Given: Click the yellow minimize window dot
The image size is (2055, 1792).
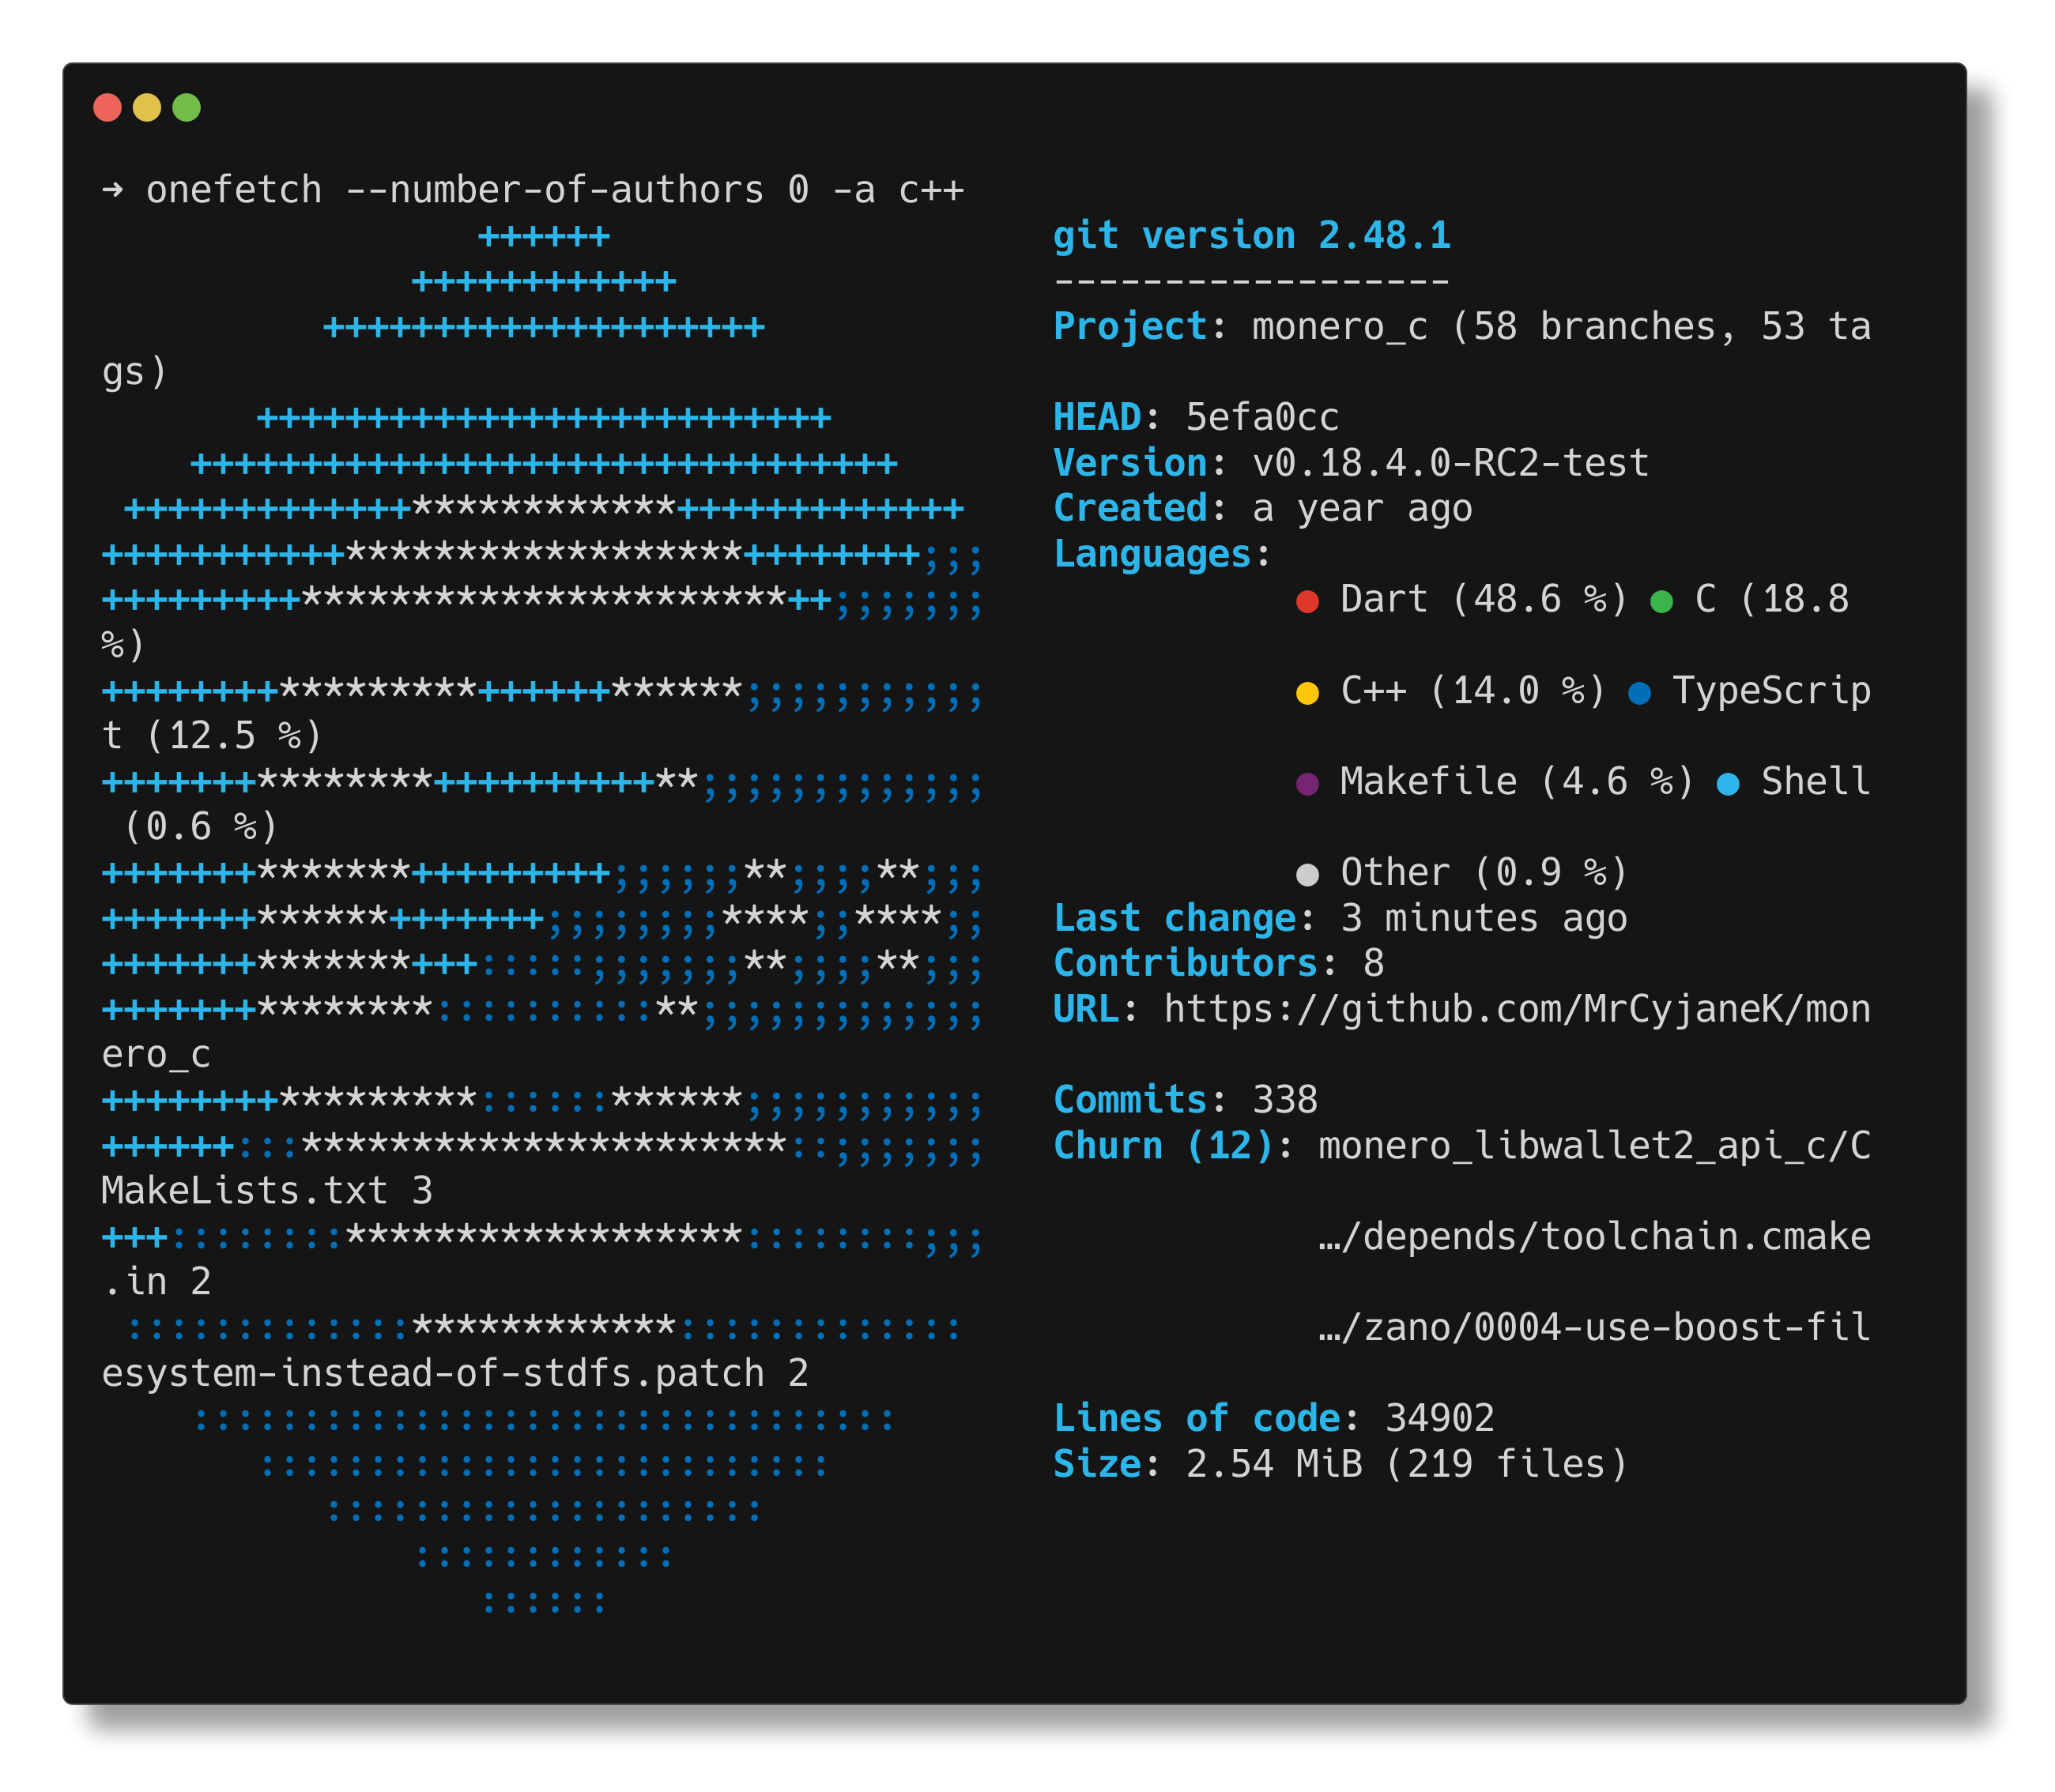Looking at the screenshot, I should [x=147, y=107].
